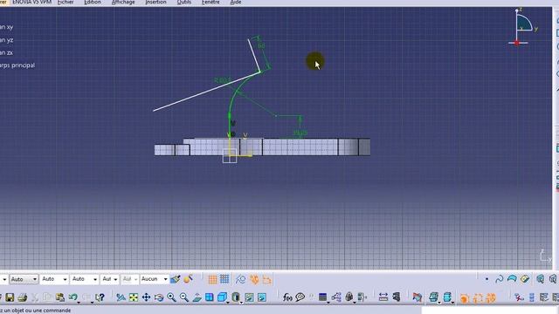The width and height of the screenshot is (559, 314).
Task: Open the Formula f(x) tool
Action: click(x=287, y=297)
